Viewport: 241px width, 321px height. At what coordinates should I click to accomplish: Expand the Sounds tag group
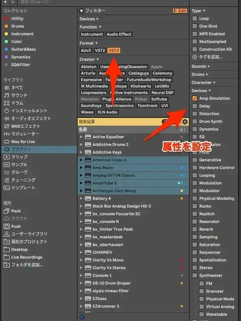(209, 66)
